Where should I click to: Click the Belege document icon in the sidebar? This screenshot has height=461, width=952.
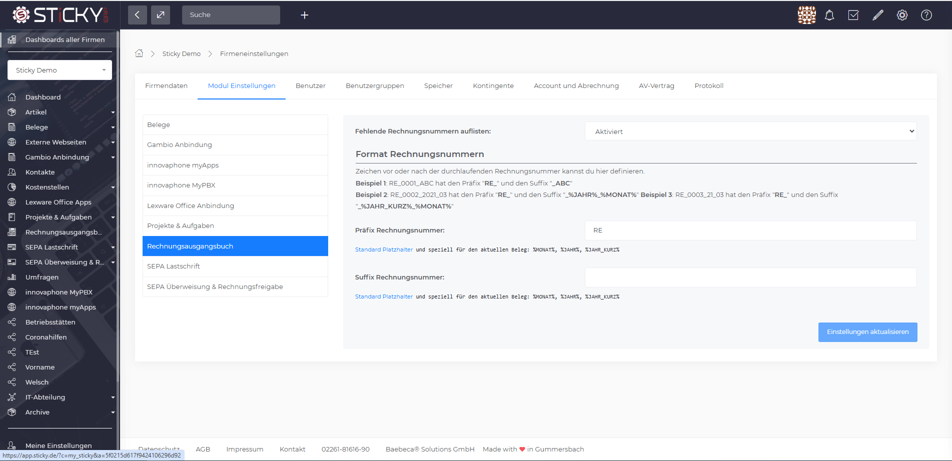(12, 127)
